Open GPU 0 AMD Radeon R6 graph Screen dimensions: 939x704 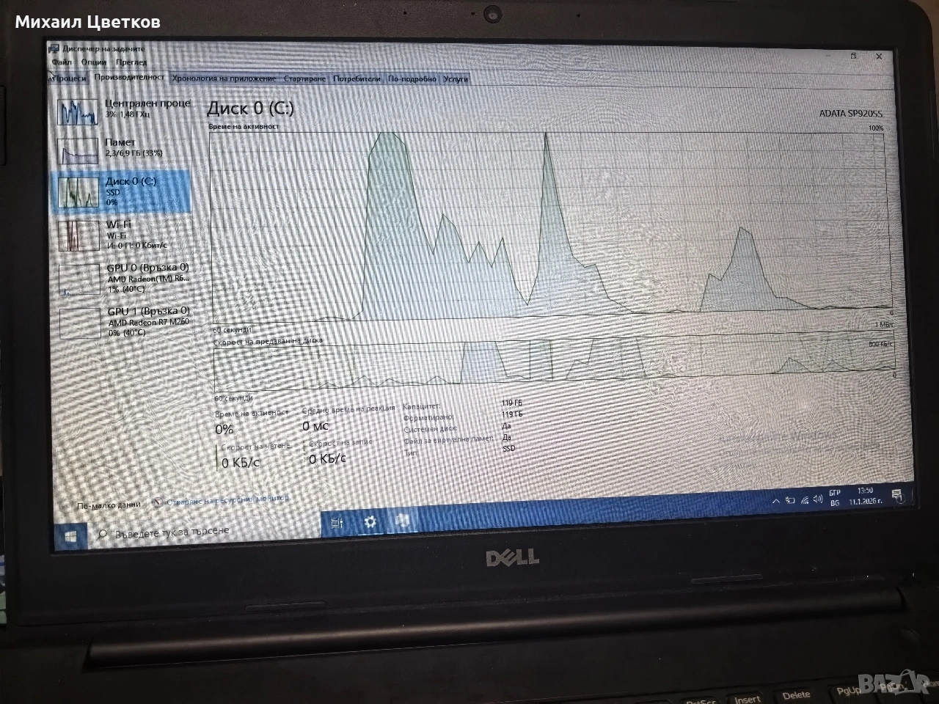pyautogui.click(x=126, y=279)
